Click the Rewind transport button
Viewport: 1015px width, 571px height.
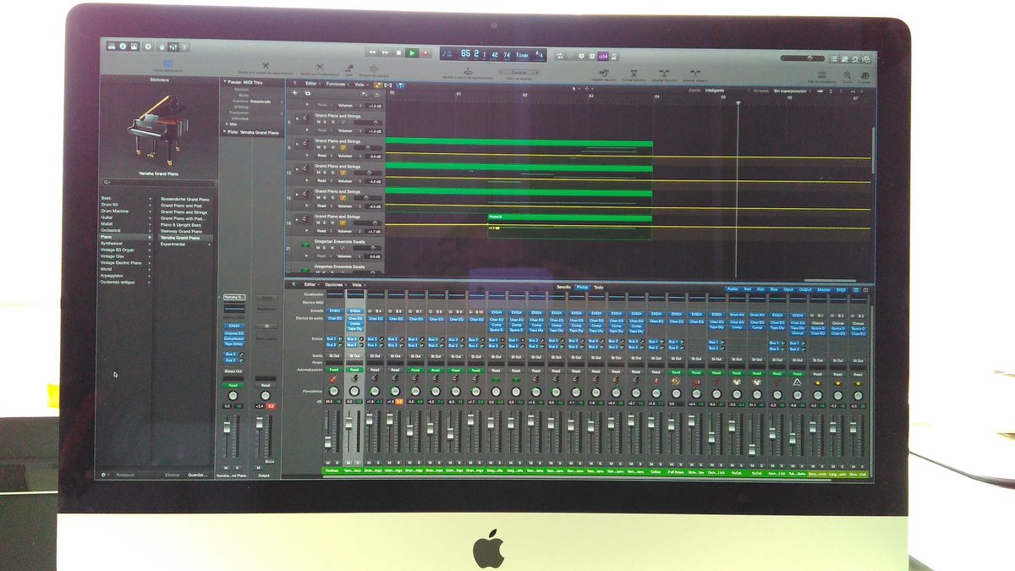click(372, 52)
